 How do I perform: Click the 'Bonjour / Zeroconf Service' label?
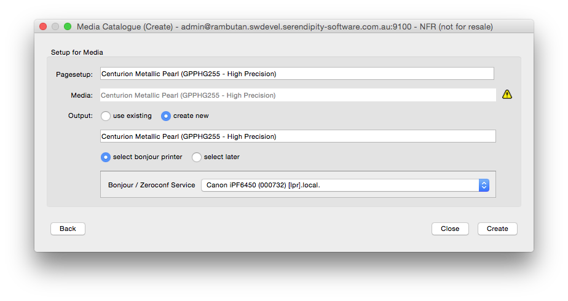point(151,185)
